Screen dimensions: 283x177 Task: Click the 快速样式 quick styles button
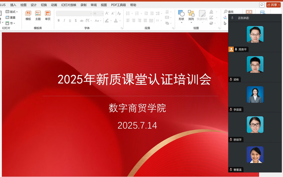tap(202, 15)
